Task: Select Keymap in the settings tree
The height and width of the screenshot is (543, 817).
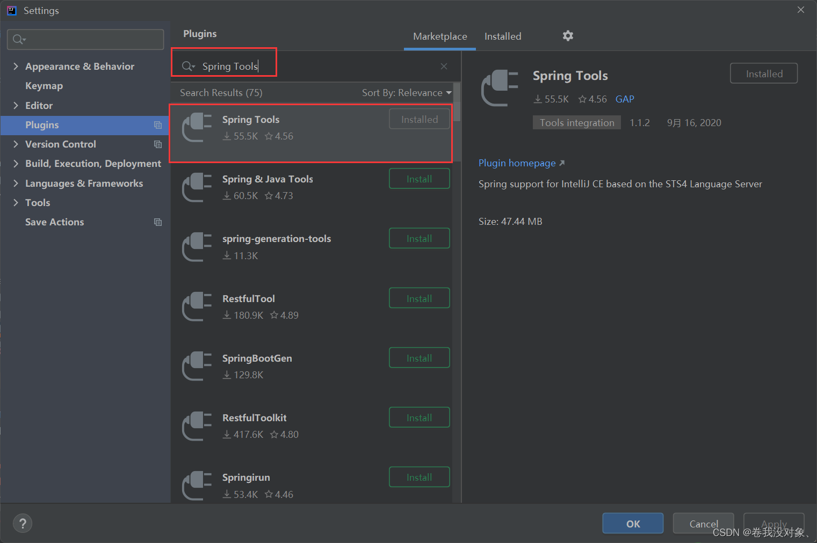Action: [x=44, y=86]
